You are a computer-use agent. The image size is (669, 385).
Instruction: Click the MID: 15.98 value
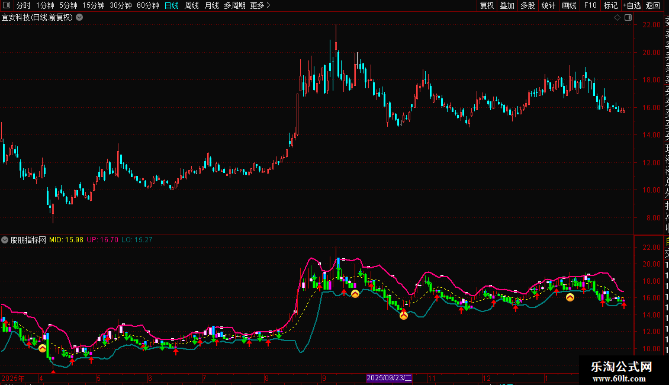pos(66,240)
